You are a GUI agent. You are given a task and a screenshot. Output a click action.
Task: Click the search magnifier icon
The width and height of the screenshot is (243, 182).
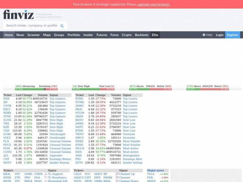tap(62, 26)
